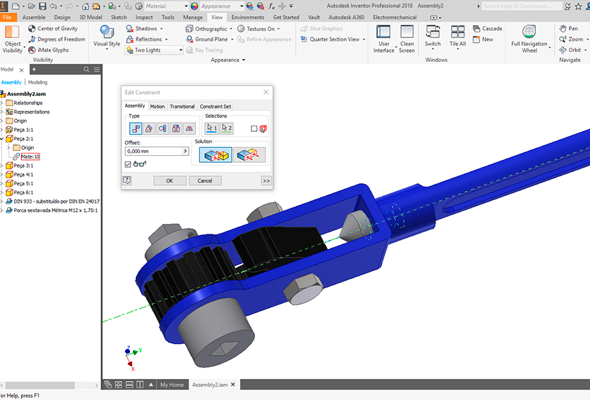
Task: Open the Inspect ribbon tab
Action: [x=144, y=18]
